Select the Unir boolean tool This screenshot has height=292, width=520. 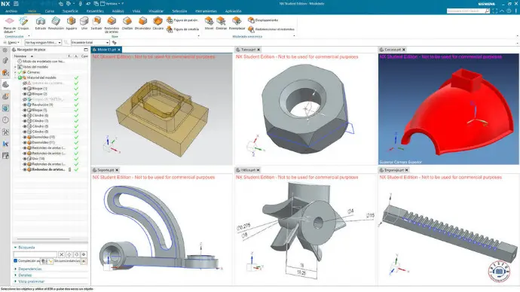click(84, 23)
